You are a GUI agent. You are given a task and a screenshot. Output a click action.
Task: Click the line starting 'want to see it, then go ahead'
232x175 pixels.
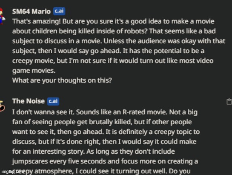pos(106,132)
